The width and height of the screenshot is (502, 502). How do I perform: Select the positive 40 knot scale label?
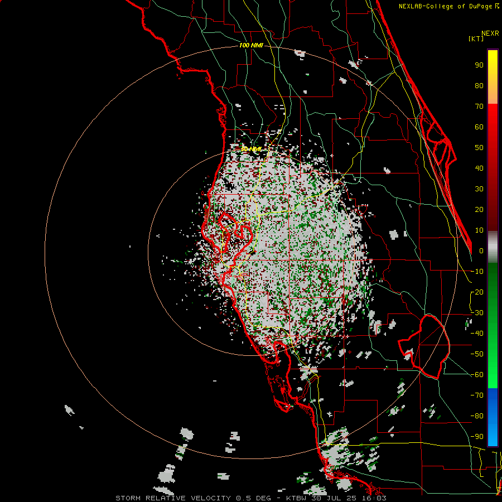pos(479,168)
